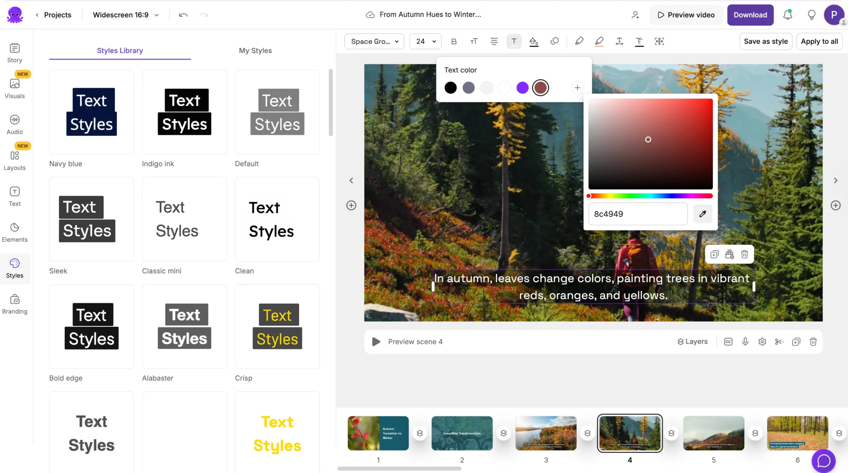Open the Space Grotesk font dropdown
Viewport: 848px width, 473px height.
click(374, 41)
